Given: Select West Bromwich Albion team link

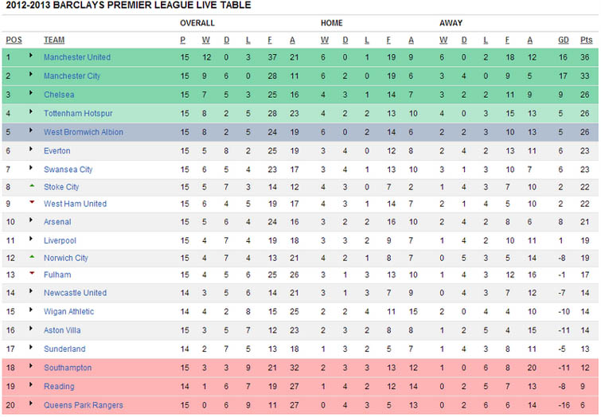Looking at the screenshot, I should coord(84,132).
